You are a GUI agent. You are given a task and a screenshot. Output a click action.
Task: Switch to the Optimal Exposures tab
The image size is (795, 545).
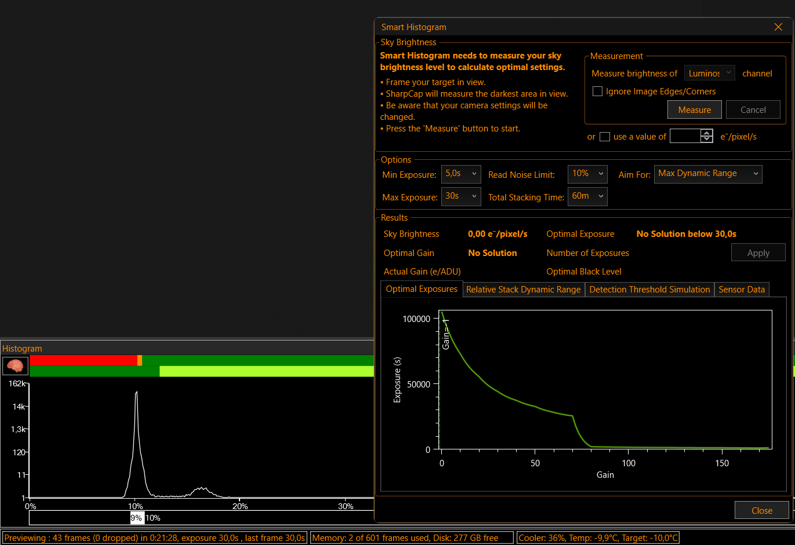(422, 289)
